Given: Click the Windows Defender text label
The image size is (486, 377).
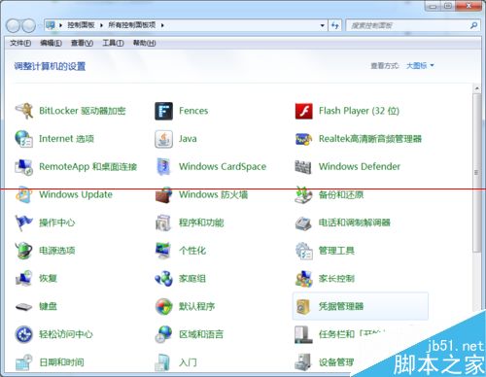Looking at the screenshot, I should tap(360, 167).
